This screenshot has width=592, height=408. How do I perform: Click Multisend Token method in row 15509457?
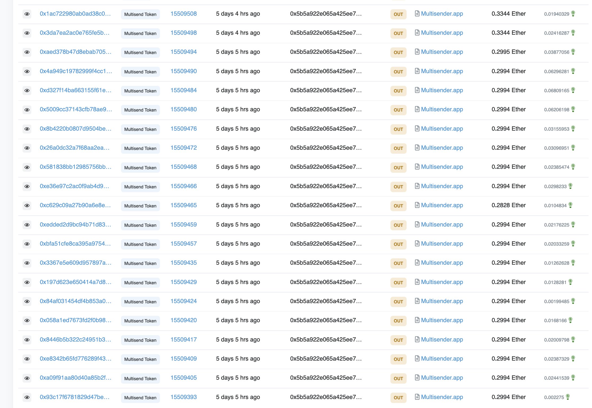pos(140,244)
